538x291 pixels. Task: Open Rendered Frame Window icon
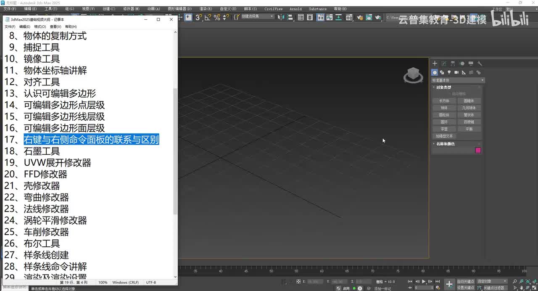pyautogui.click(x=369, y=17)
